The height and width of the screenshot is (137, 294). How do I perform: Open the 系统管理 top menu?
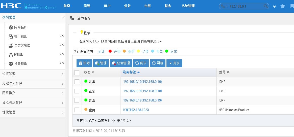[188, 6]
